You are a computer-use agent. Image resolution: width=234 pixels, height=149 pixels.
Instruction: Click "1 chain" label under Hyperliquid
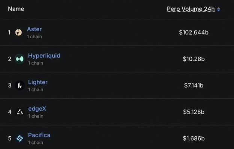(x=36, y=63)
